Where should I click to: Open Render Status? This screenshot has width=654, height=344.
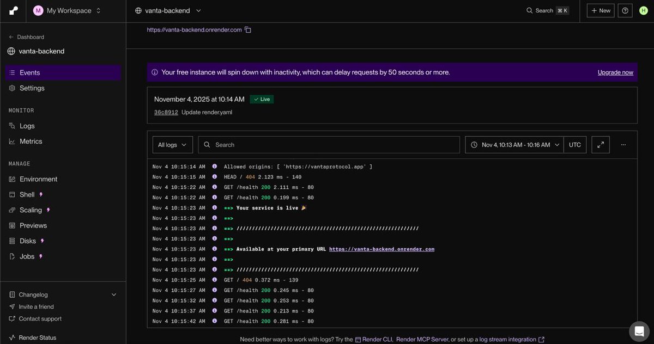(38, 337)
